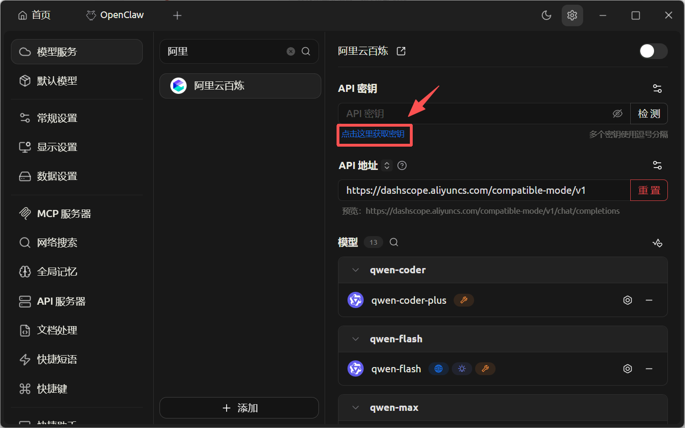This screenshot has height=428, width=685.
Task: Toggle API key visibility eye icon
Action: coord(617,113)
